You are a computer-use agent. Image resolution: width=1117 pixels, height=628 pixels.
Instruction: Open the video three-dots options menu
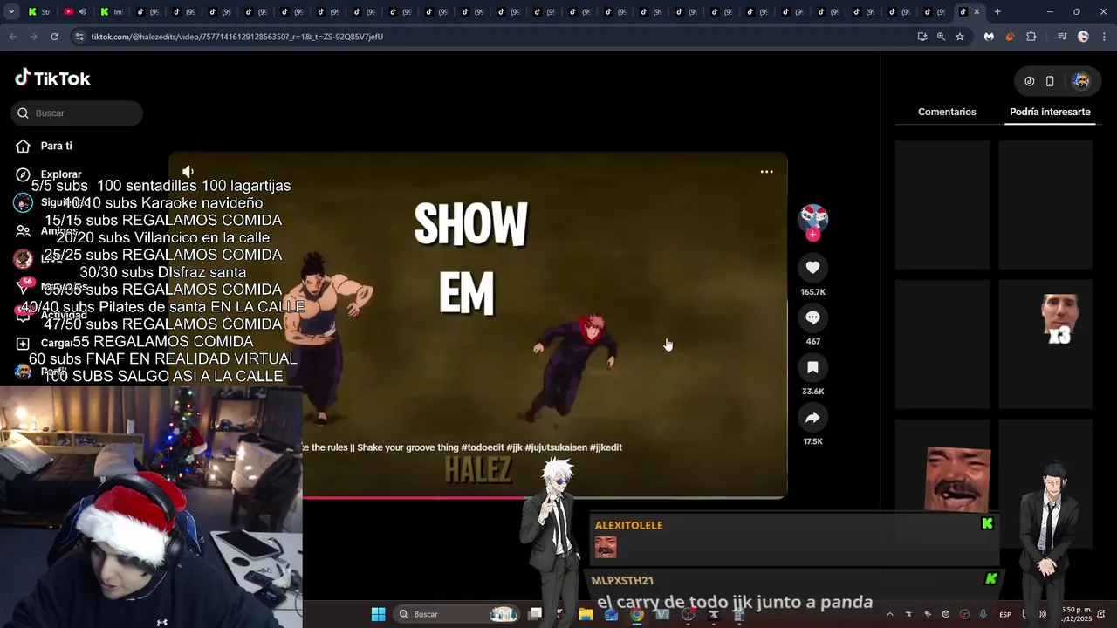(767, 172)
